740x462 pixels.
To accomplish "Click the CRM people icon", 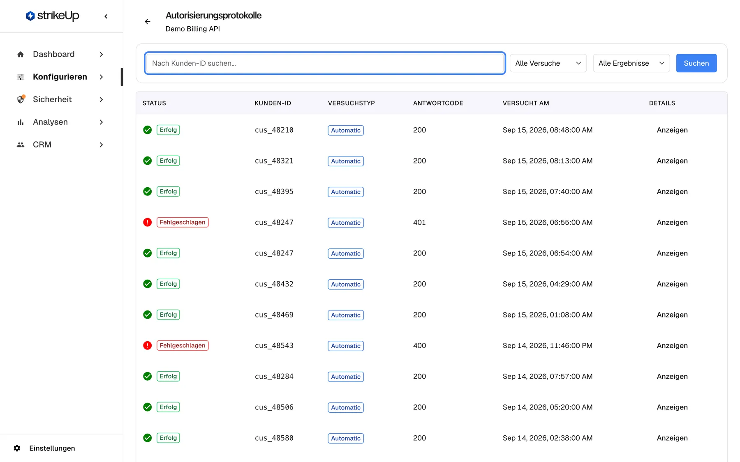I will coord(21,145).
